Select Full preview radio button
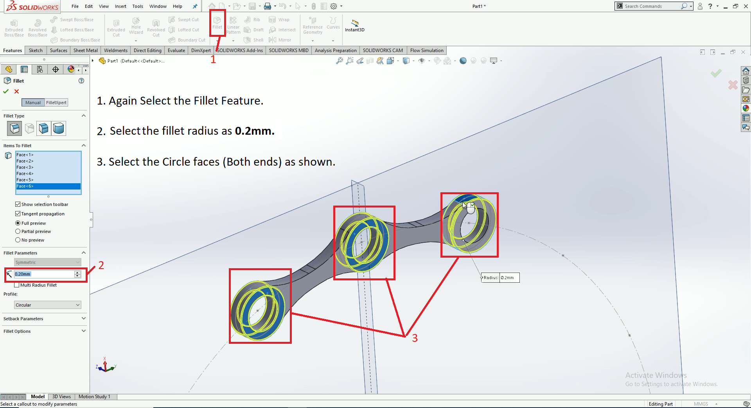 18,223
